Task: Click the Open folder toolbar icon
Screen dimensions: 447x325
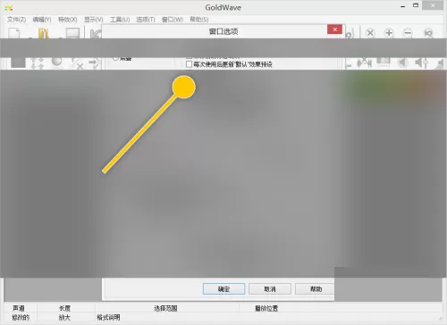Action: point(44,33)
